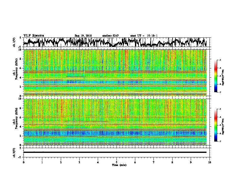Click the "2" tick on ch.2 frequency axis
Screen dimensions: 236x182
pyautogui.click(x=21, y=136)
